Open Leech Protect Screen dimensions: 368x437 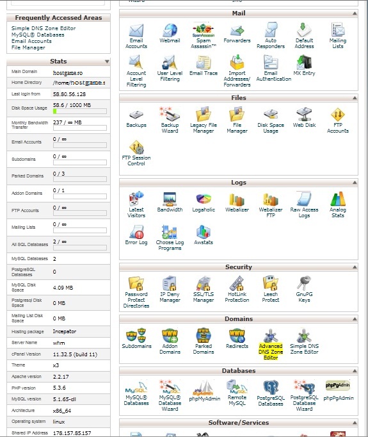(271, 289)
